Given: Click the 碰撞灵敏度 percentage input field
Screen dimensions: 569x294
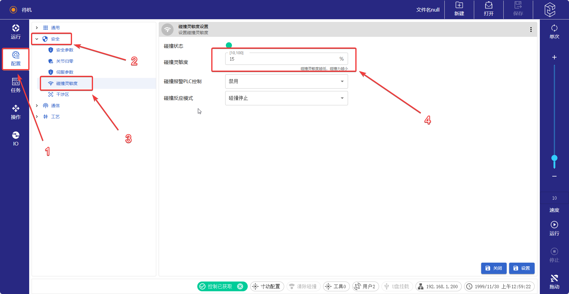Looking at the screenshot, I should pos(283,59).
